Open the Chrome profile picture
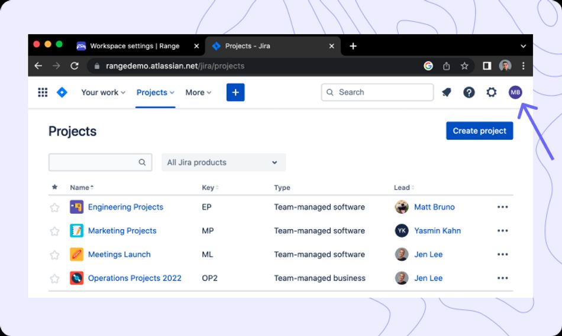 coord(505,66)
